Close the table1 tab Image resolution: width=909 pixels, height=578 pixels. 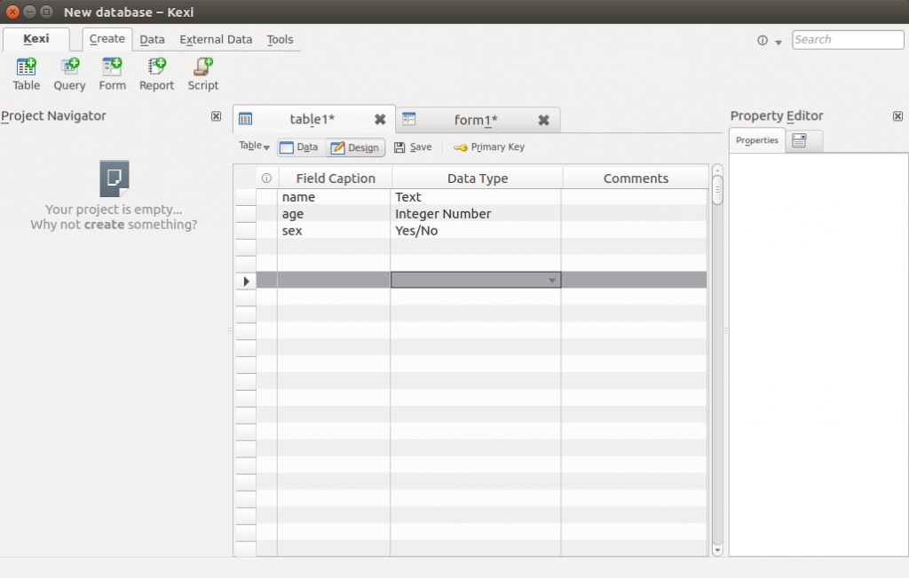pyautogui.click(x=380, y=120)
